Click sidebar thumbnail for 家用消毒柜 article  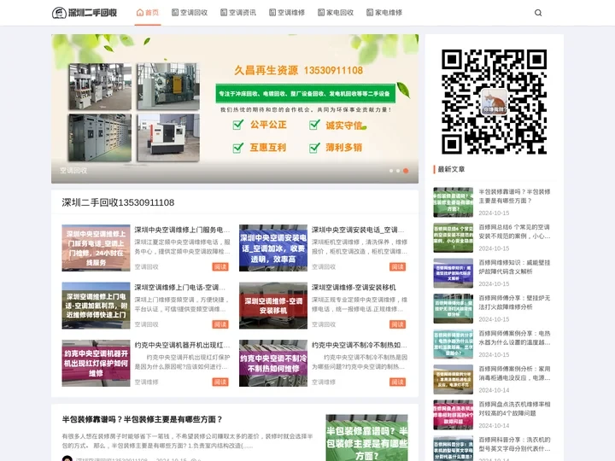point(453,379)
